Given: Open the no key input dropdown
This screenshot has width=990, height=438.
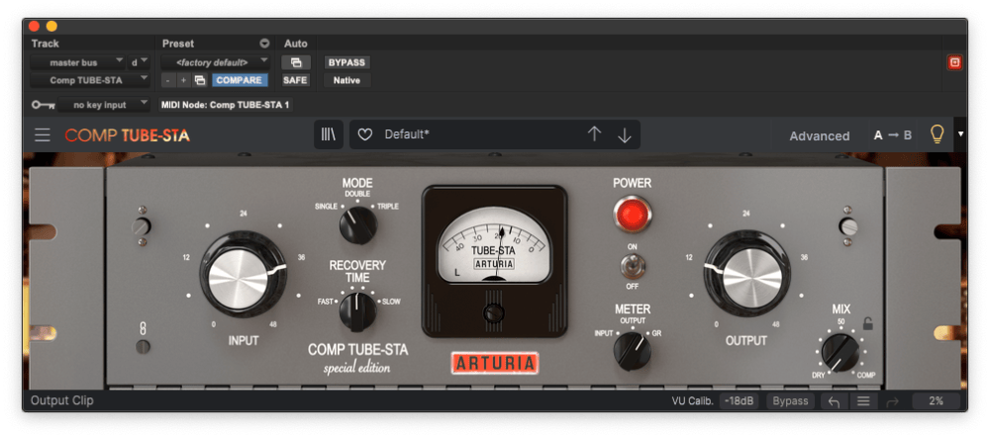Looking at the screenshot, I should [104, 105].
